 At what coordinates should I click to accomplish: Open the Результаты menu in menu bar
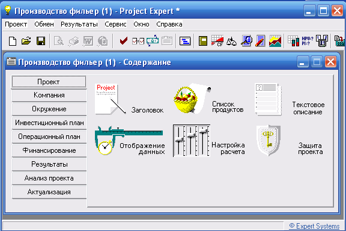click(x=79, y=24)
